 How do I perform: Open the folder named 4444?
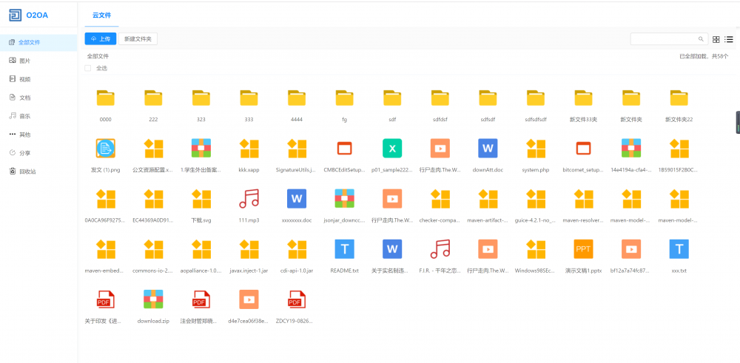tap(297, 98)
